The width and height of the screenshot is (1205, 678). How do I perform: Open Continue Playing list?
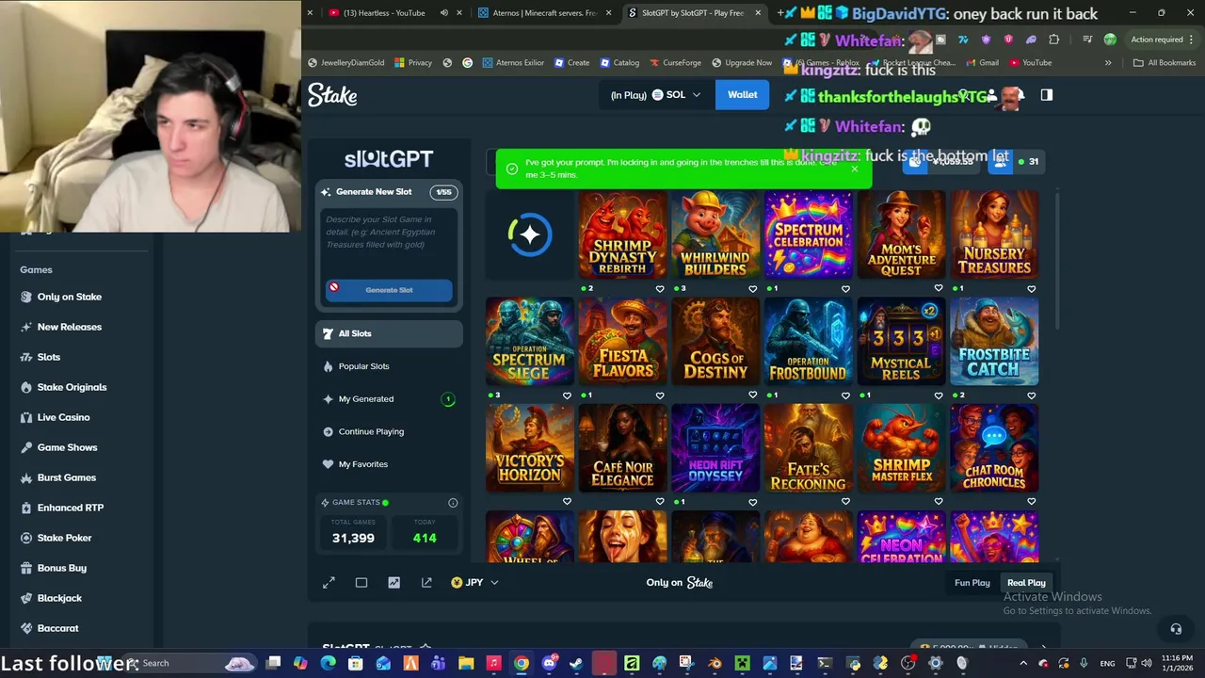click(x=389, y=431)
